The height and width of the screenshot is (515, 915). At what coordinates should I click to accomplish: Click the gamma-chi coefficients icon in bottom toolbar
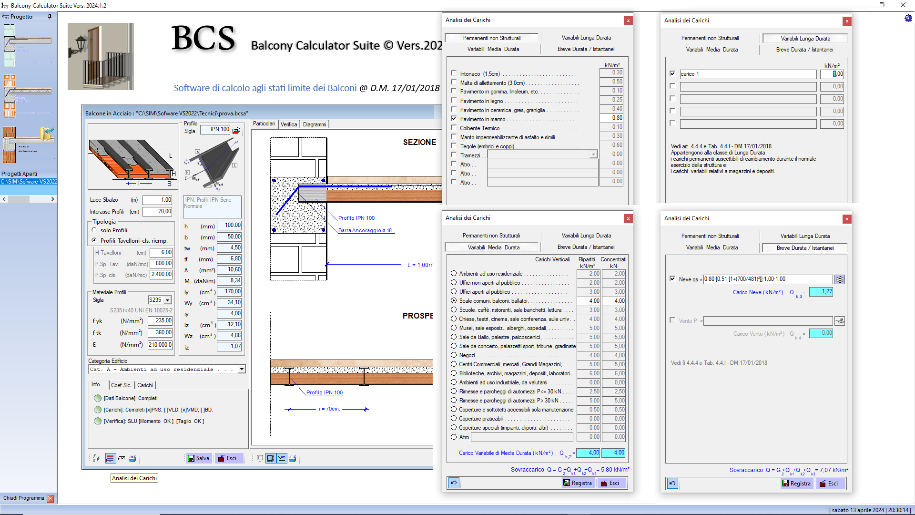point(96,458)
